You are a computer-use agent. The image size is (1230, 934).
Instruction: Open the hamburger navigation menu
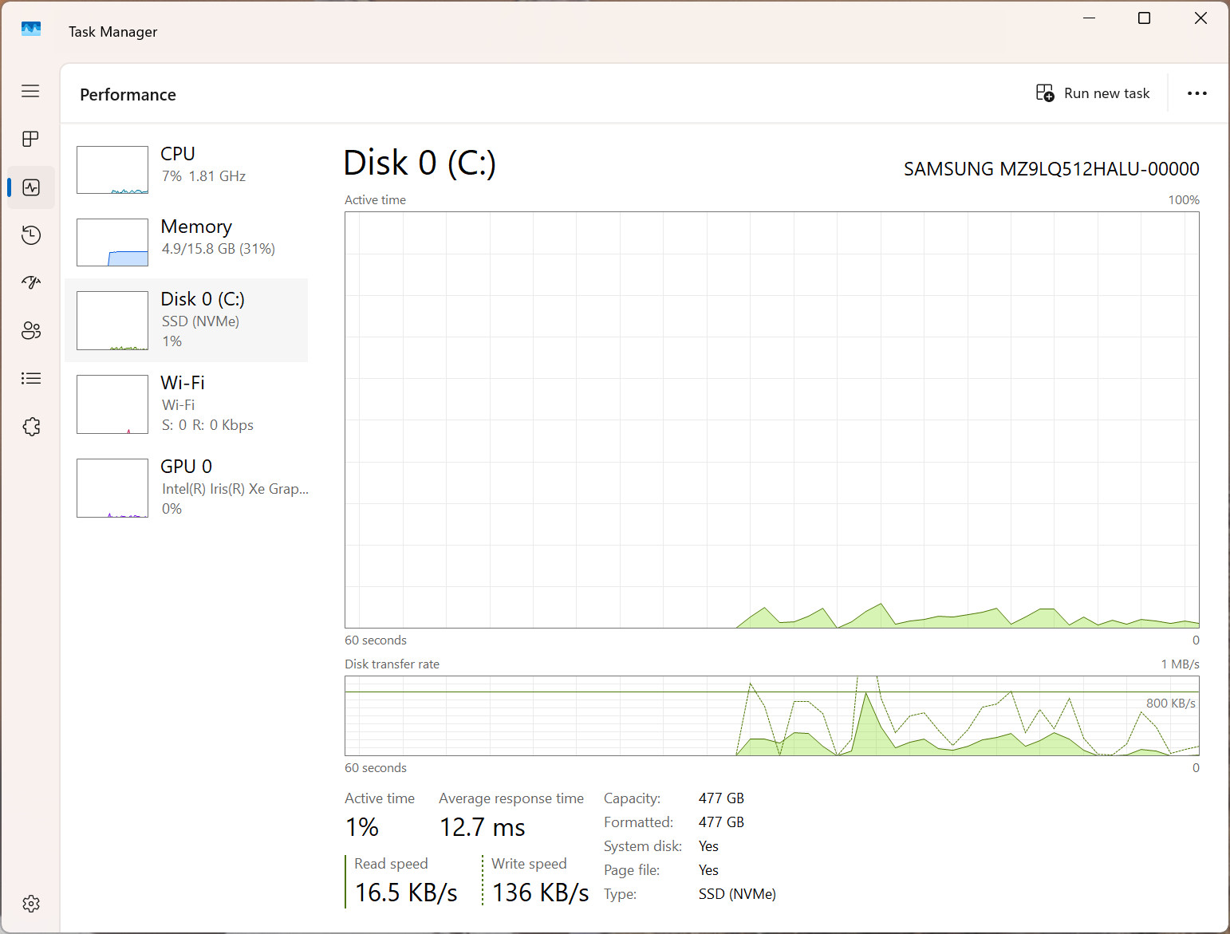point(30,91)
